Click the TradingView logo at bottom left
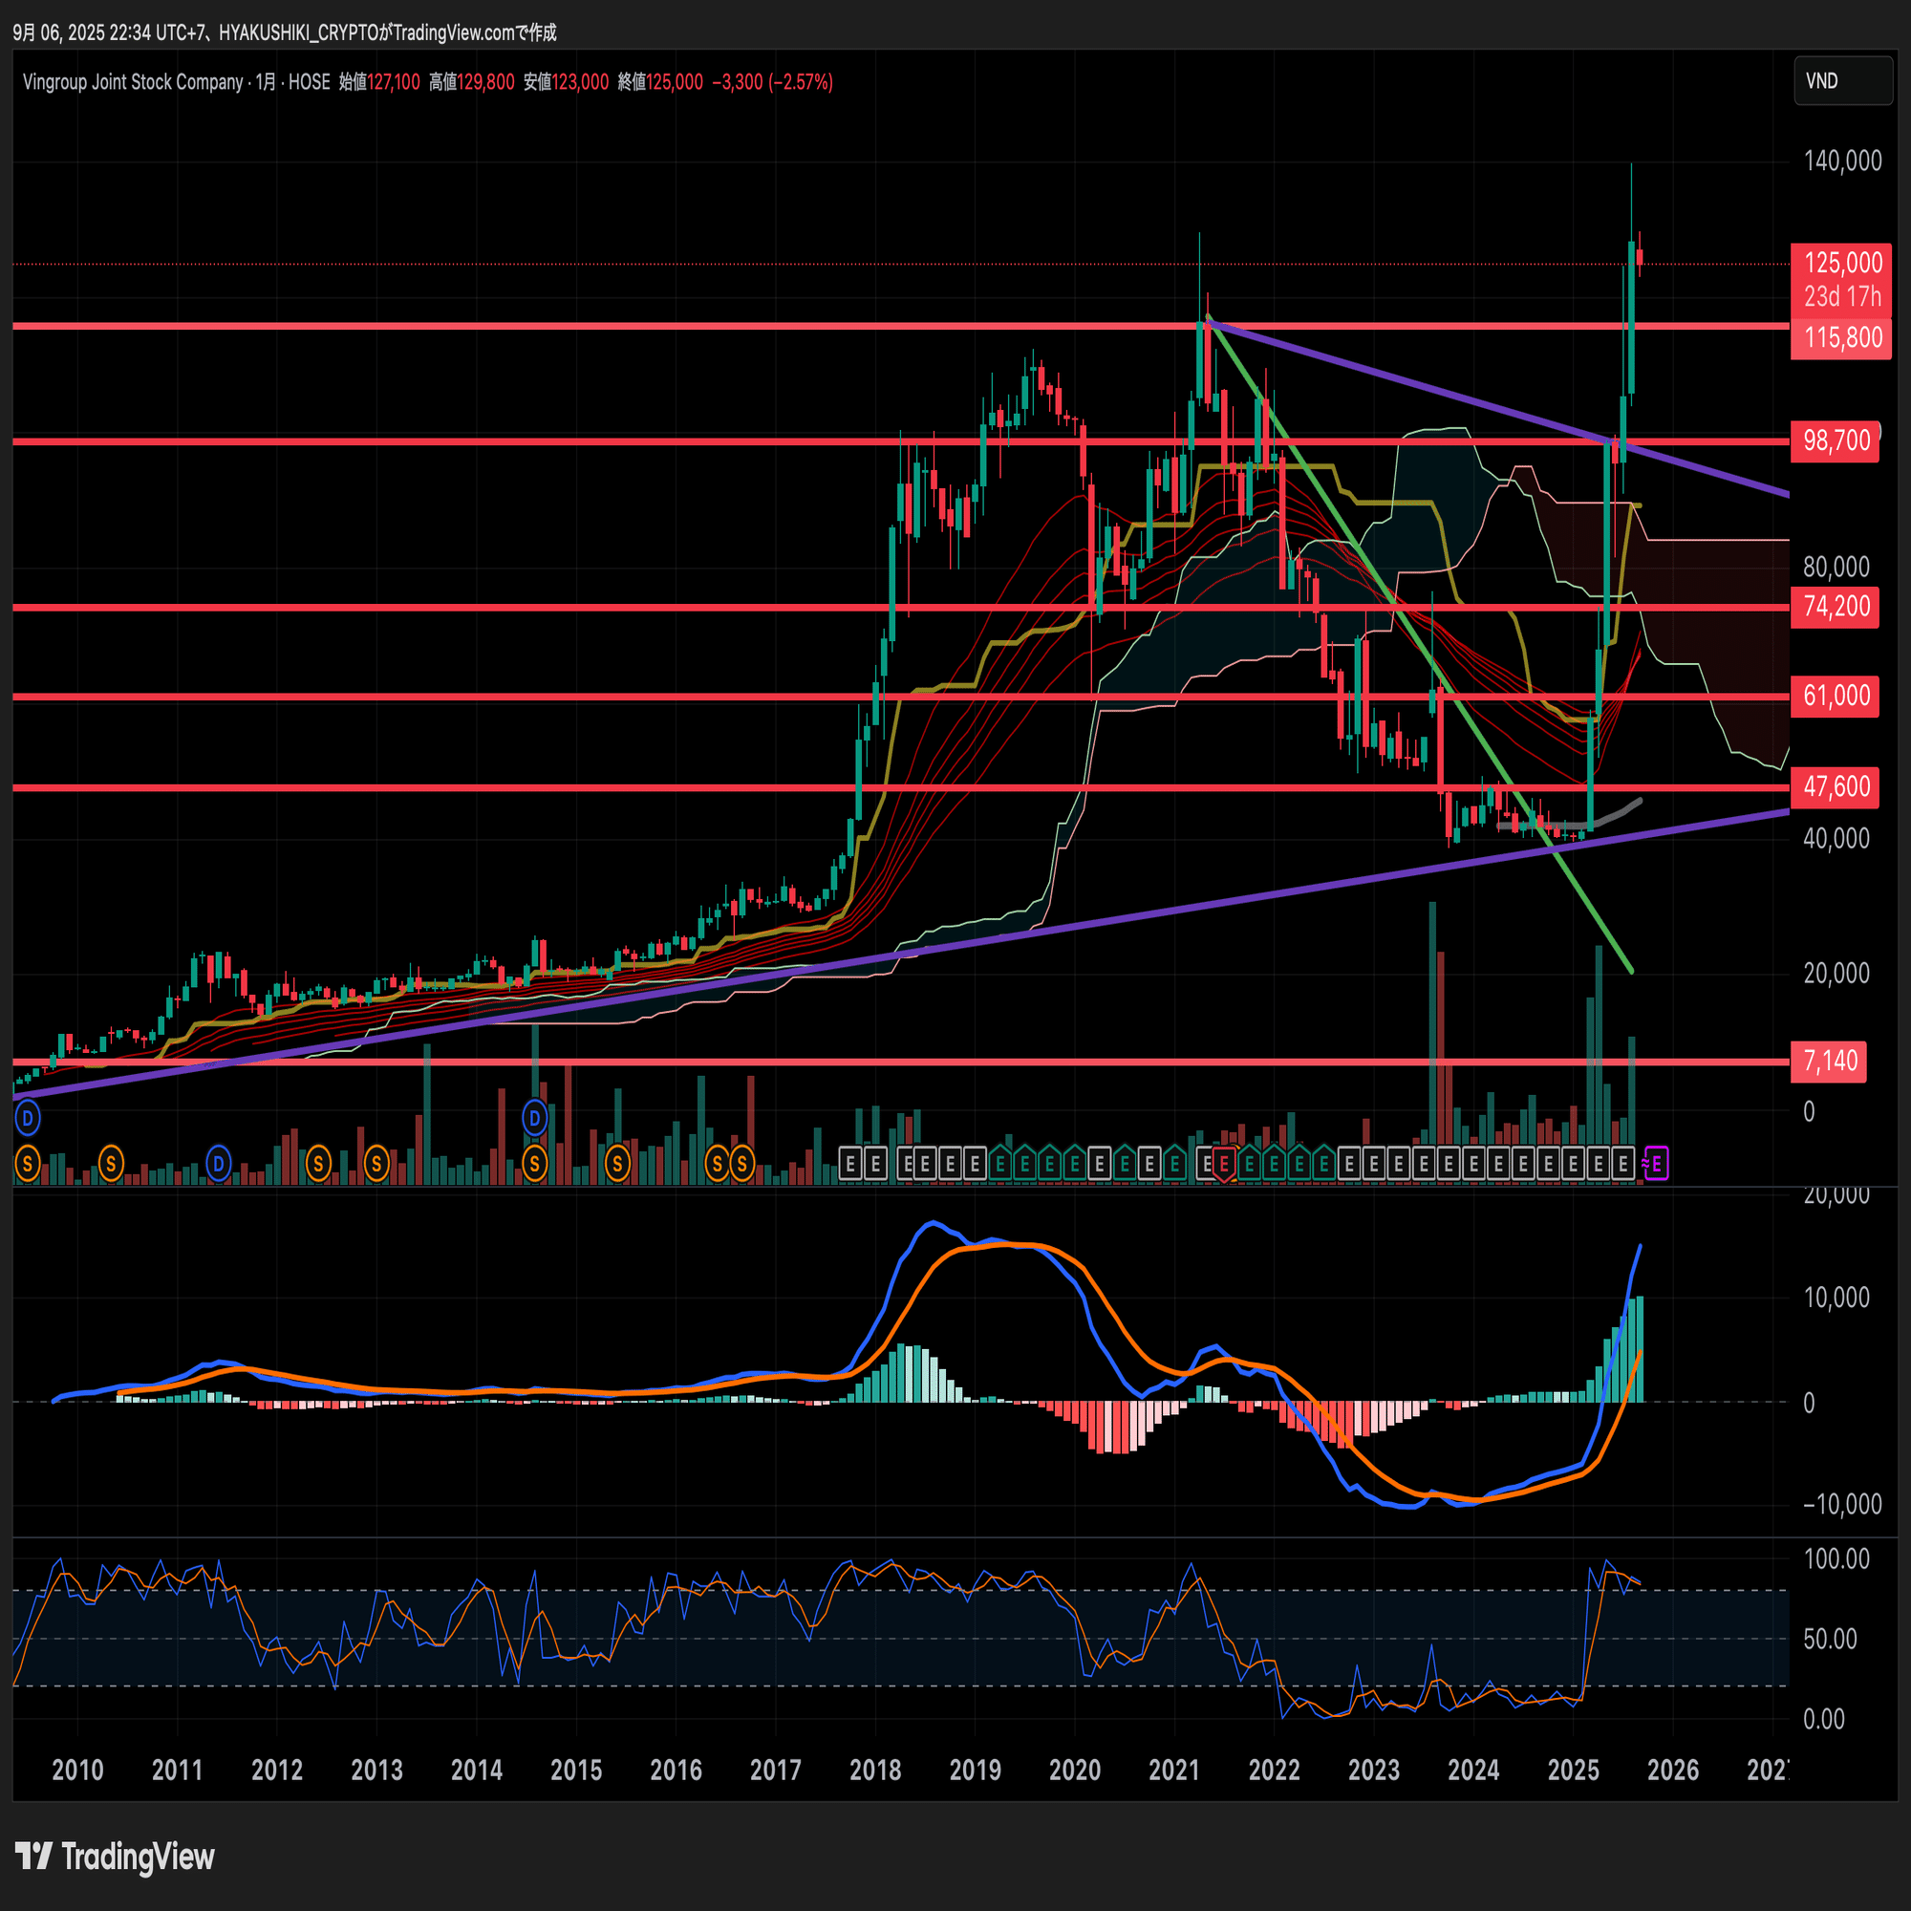1911x1911 pixels. pyautogui.click(x=116, y=1857)
